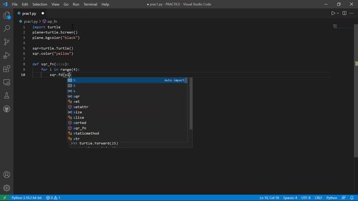Open the Testing flask view

click(x=7, y=95)
